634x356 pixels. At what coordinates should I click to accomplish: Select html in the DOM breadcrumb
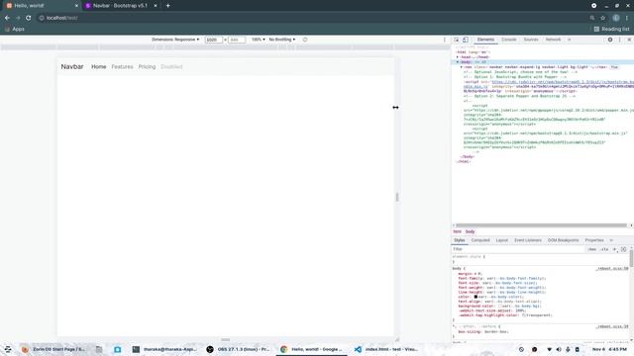tap(457, 231)
